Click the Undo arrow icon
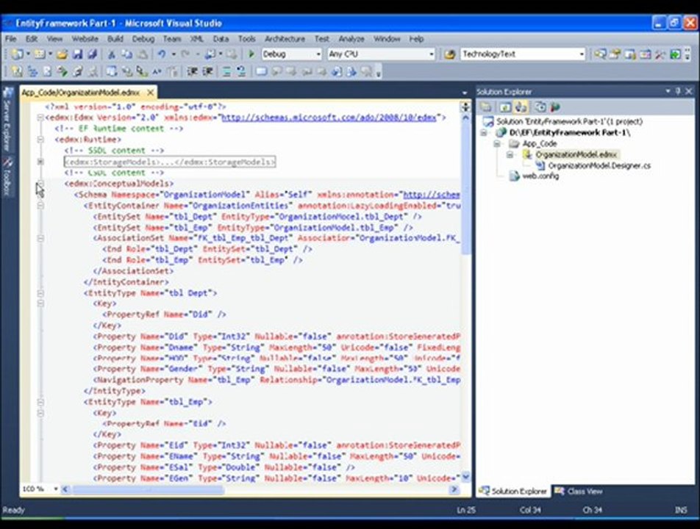700x529 pixels. click(162, 54)
